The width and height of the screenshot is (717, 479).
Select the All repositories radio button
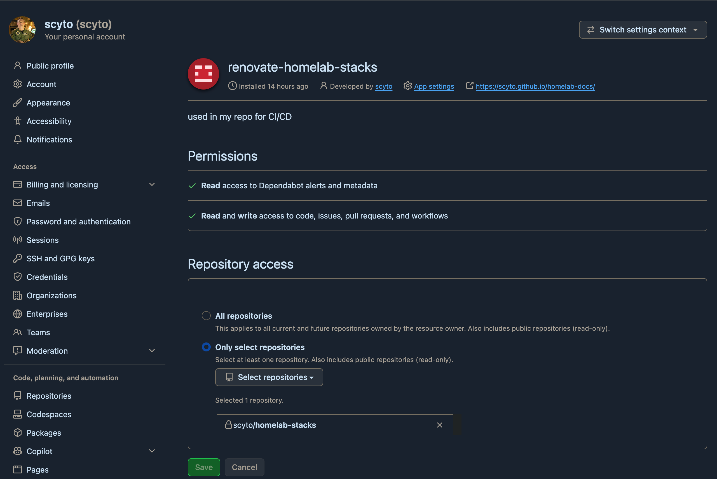coord(206,316)
